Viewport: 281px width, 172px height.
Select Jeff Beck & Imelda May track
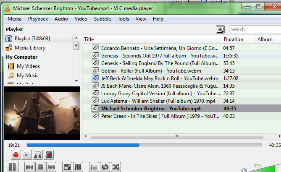[186, 78]
